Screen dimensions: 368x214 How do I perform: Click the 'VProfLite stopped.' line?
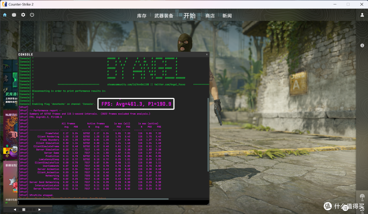42,195
